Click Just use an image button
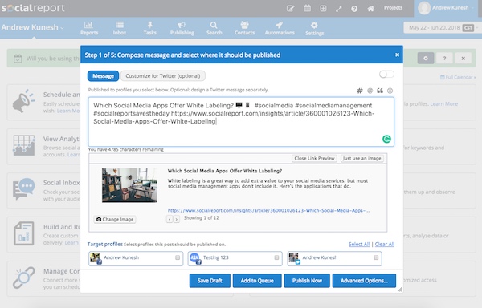The height and width of the screenshot is (308, 482). coord(361,158)
